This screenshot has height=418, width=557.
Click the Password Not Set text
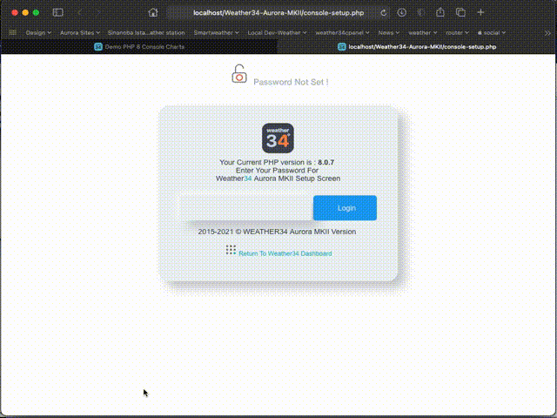pyautogui.click(x=291, y=82)
